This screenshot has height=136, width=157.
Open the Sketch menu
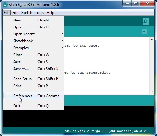pos(27,13)
